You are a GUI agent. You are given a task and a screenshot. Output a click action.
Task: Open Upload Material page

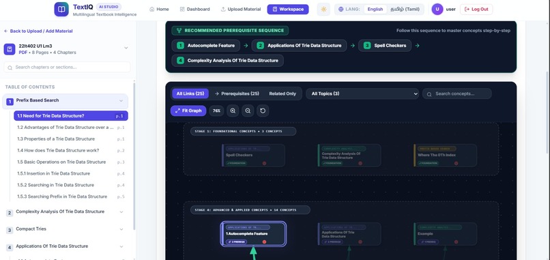click(x=241, y=9)
